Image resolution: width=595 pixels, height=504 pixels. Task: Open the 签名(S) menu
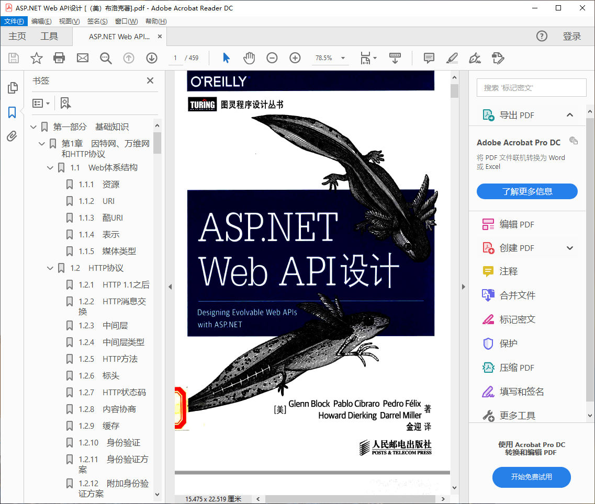coord(97,21)
